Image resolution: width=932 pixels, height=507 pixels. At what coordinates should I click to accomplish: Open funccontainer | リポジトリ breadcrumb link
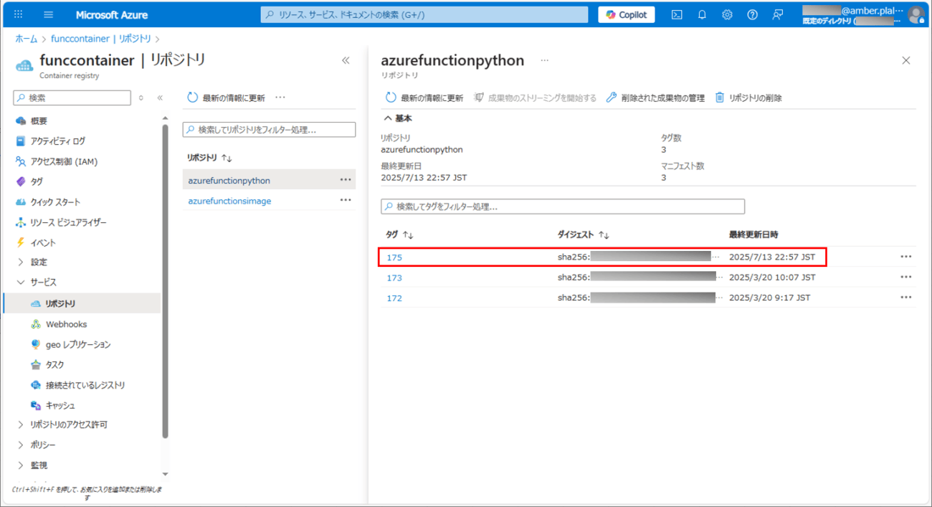tap(101, 39)
